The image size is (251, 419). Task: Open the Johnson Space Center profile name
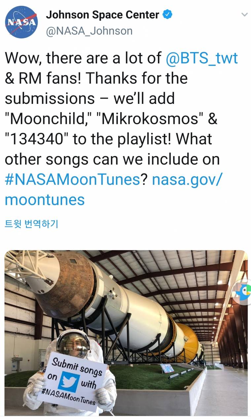click(102, 15)
